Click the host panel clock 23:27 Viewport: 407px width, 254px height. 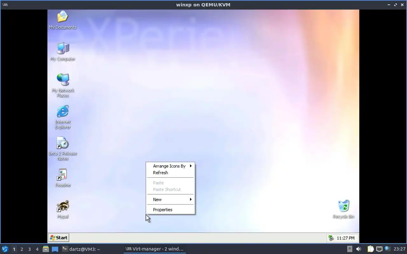399,249
